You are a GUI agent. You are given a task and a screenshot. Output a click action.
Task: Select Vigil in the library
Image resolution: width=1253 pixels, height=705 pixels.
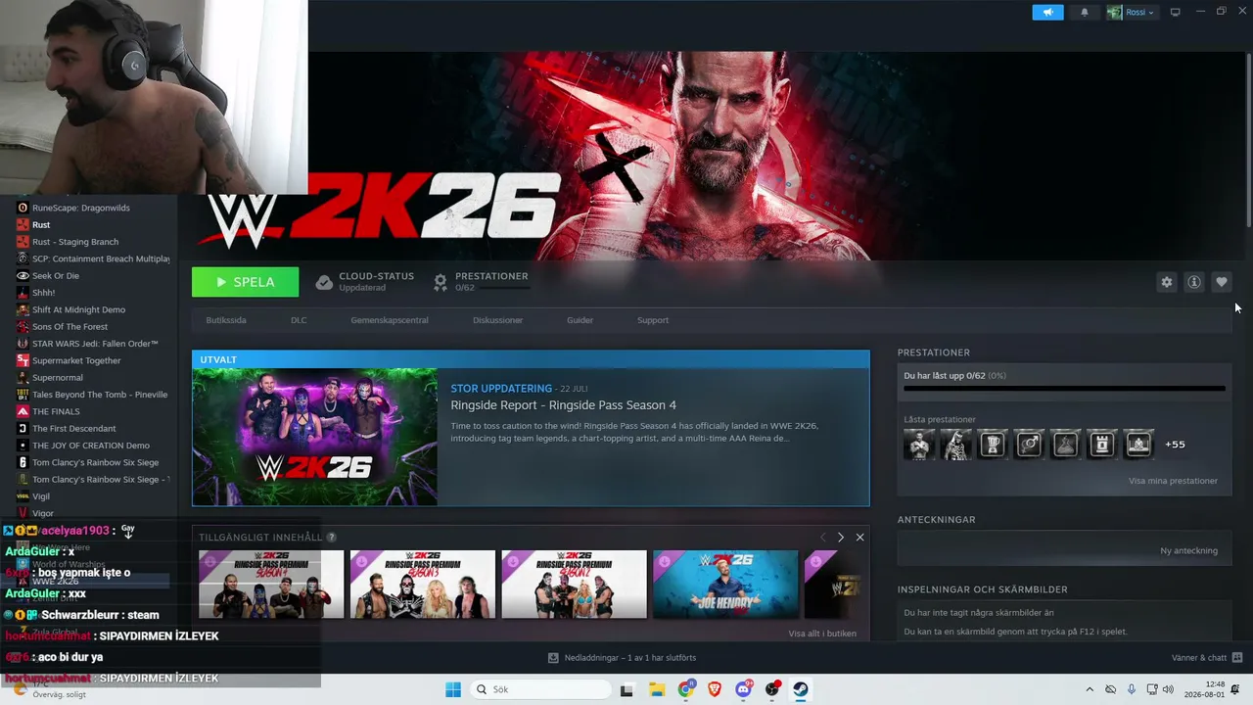(x=41, y=496)
